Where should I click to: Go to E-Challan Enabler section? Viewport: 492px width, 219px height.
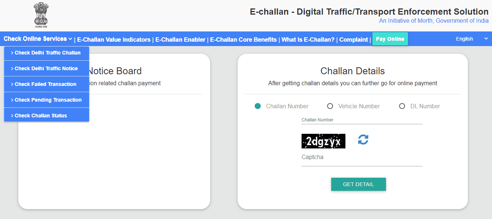point(180,39)
